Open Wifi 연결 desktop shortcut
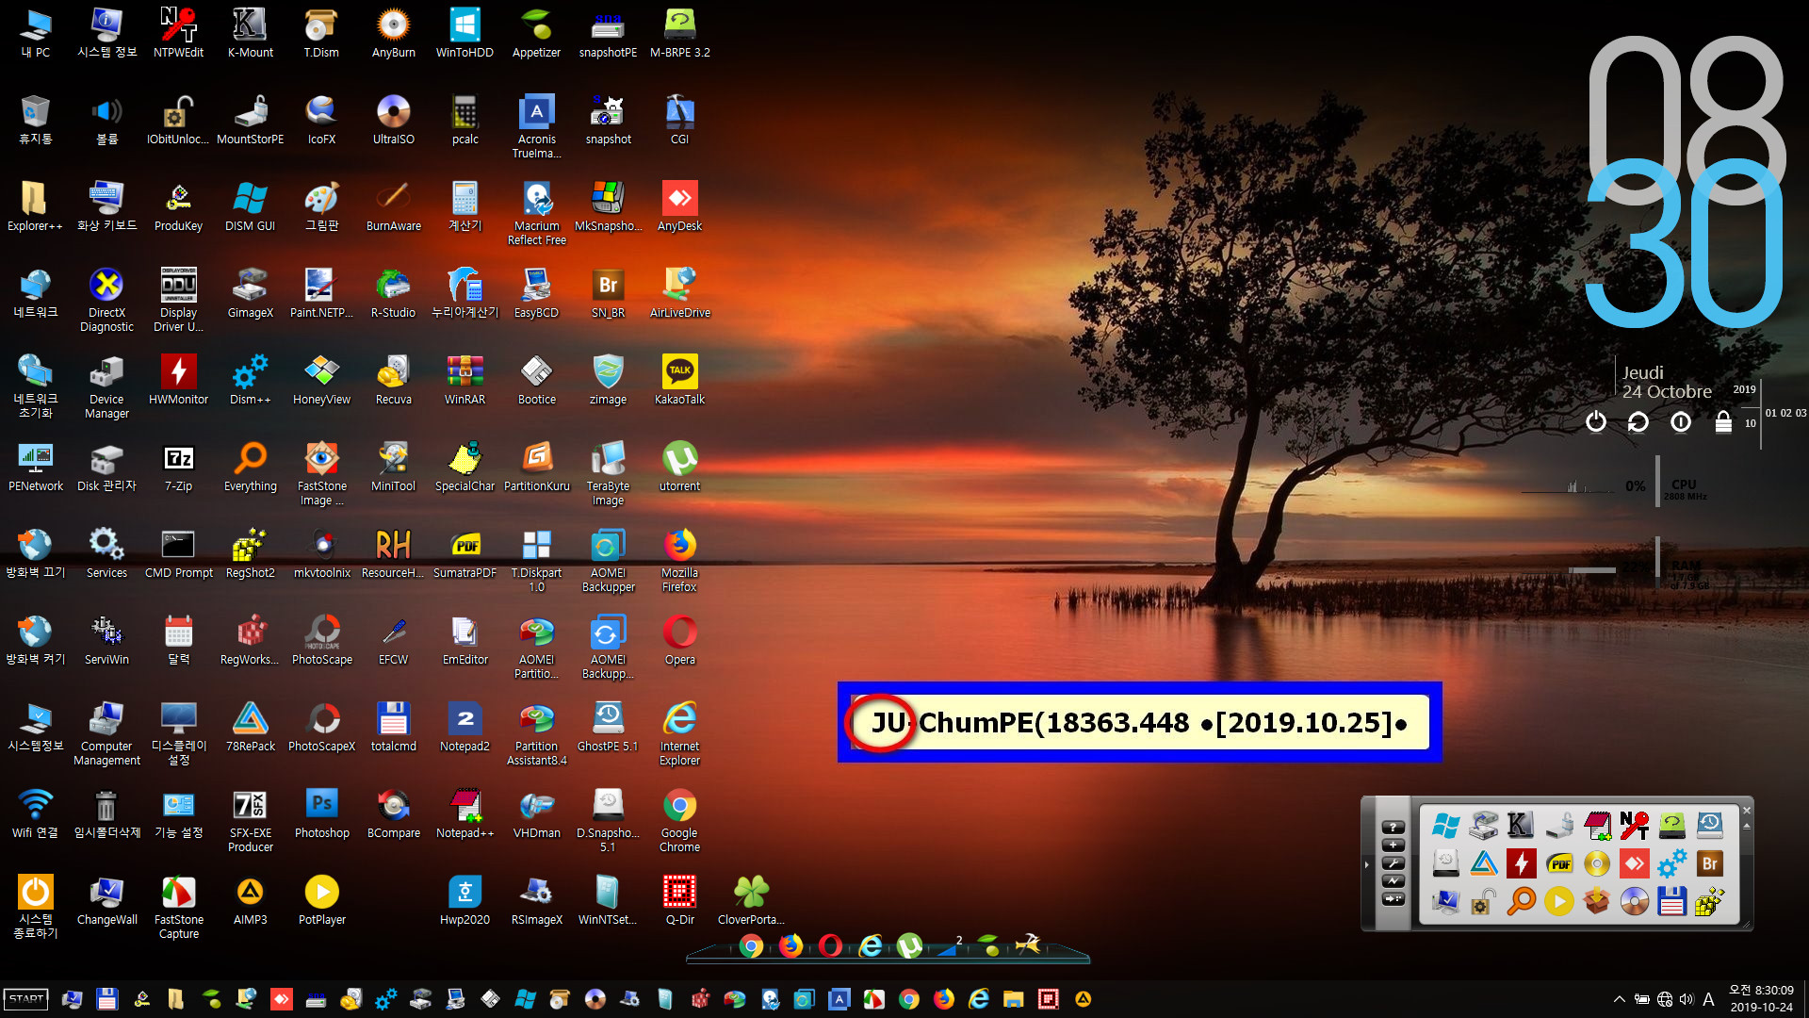 tap(35, 813)
